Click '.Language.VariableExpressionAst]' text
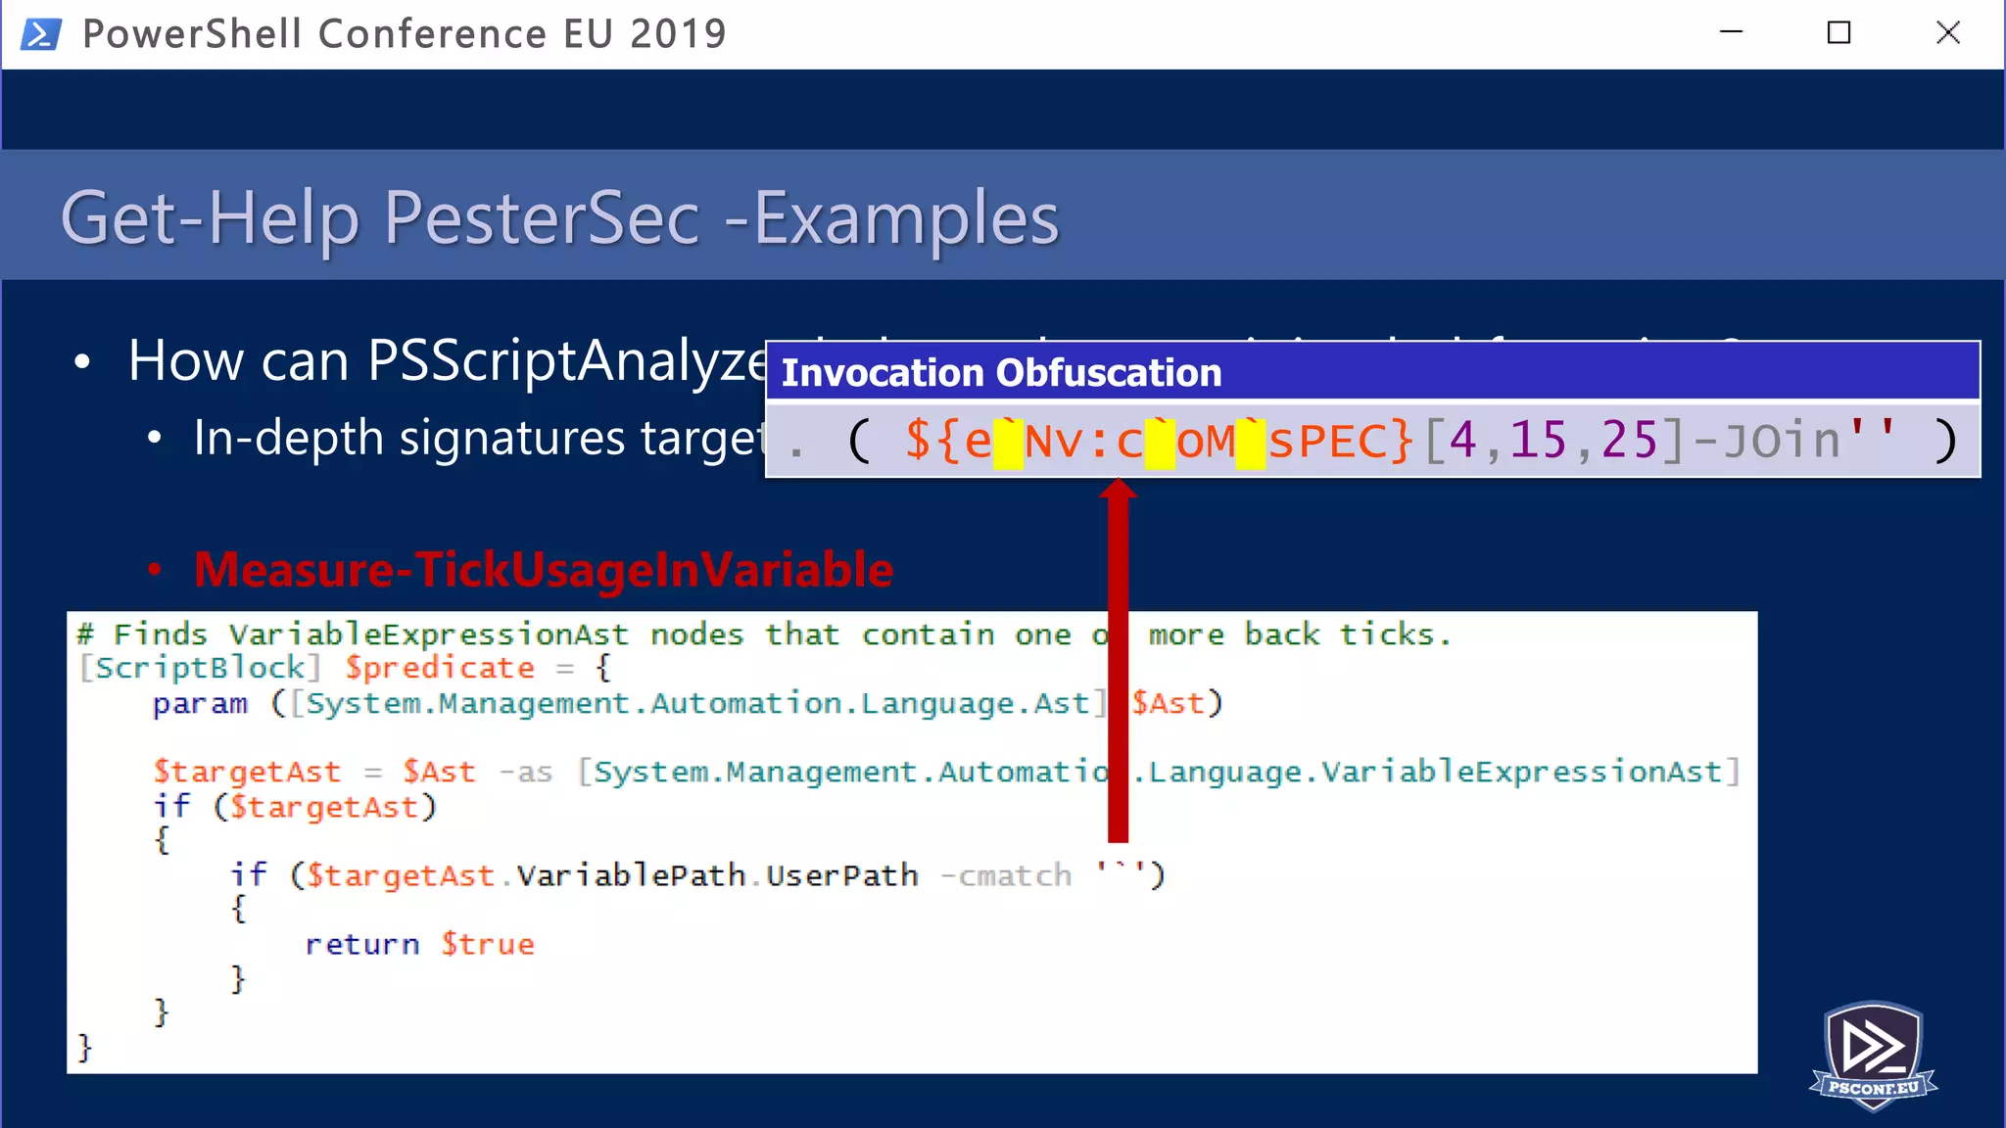 (x=1436, y=772)
